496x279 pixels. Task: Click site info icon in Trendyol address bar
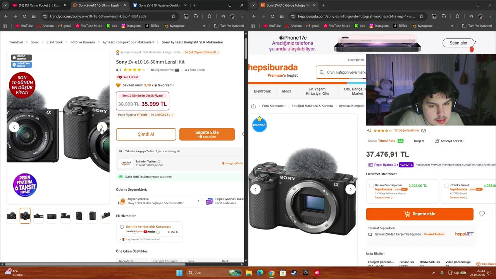click(45, 16)
